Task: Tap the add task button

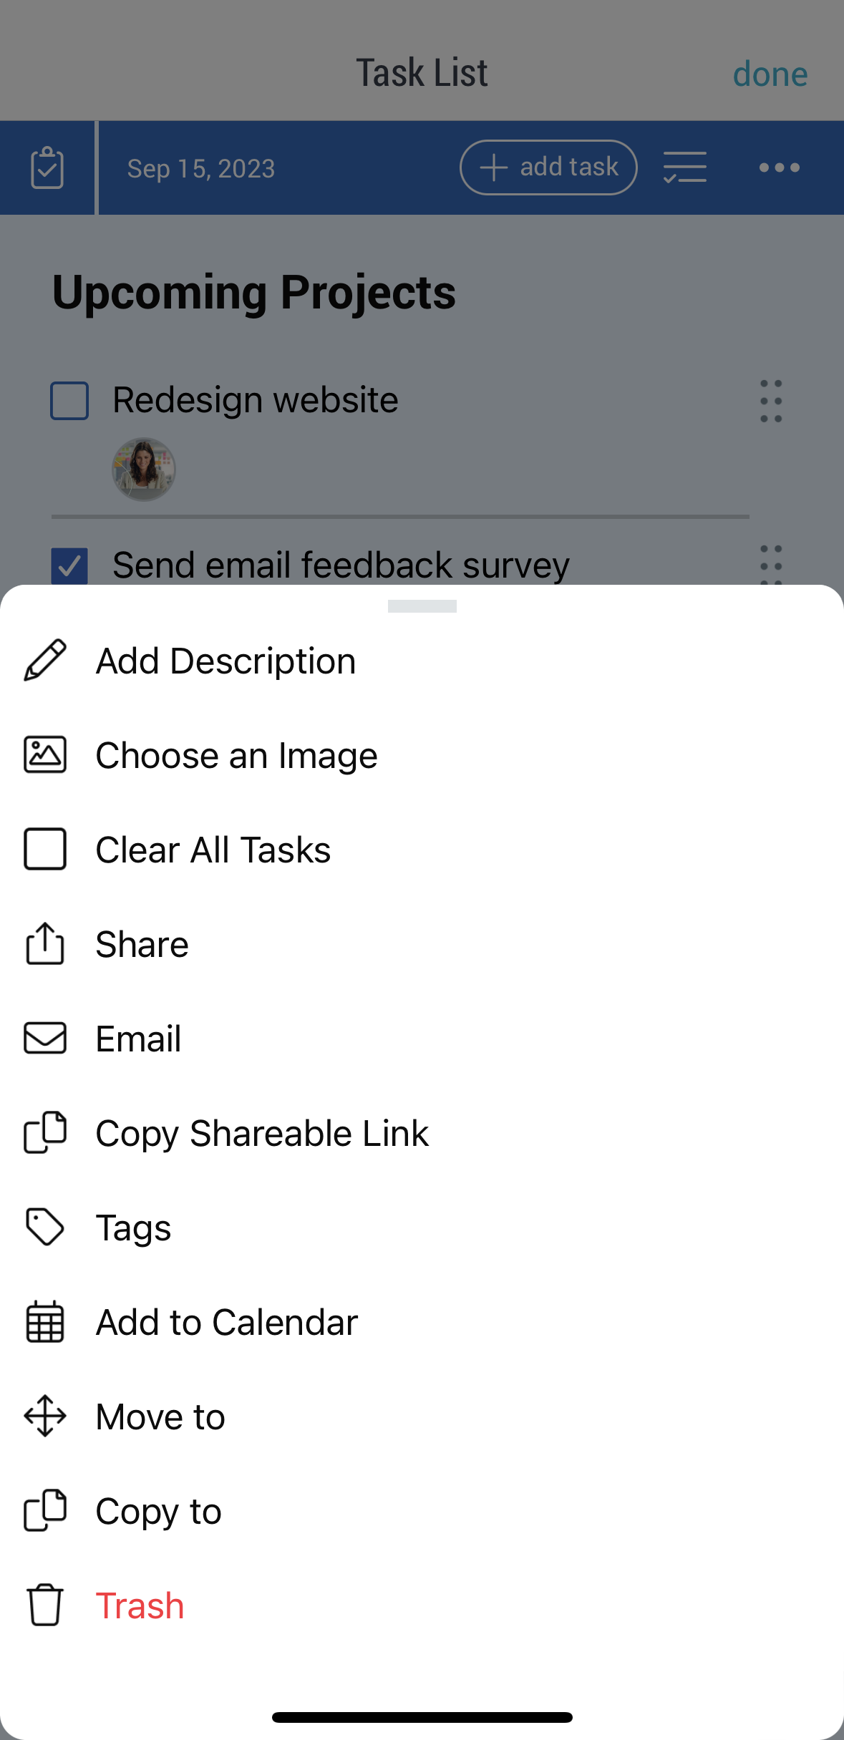Action: pyautogui.click(x=548, y=167)
